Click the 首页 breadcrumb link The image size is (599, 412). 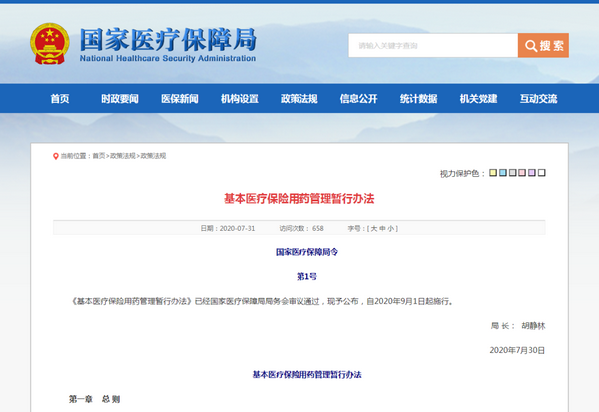[x=98, y=156]
